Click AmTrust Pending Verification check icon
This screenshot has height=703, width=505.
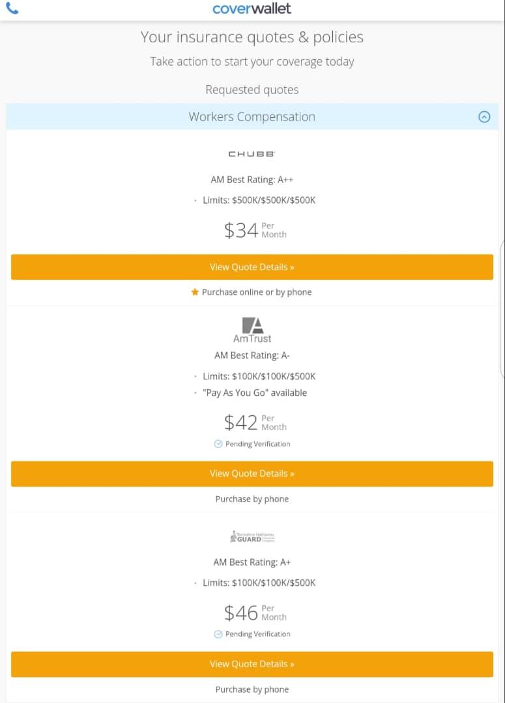[x=218, y=444]
